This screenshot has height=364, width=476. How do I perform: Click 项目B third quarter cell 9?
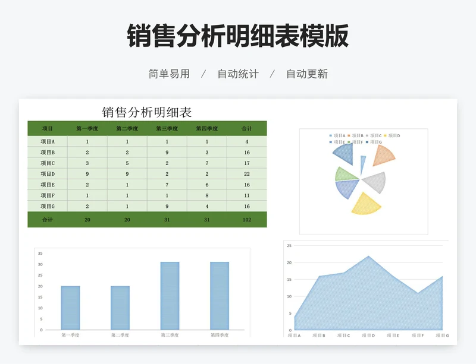tap(167, 153)
